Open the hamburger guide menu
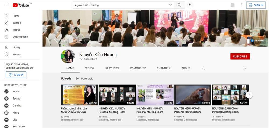 (x=6, y=5)
